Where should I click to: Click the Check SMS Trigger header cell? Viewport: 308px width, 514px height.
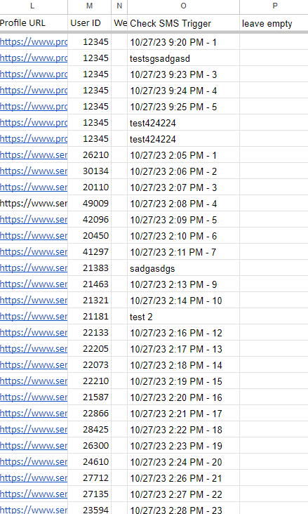tap(184, 23)
